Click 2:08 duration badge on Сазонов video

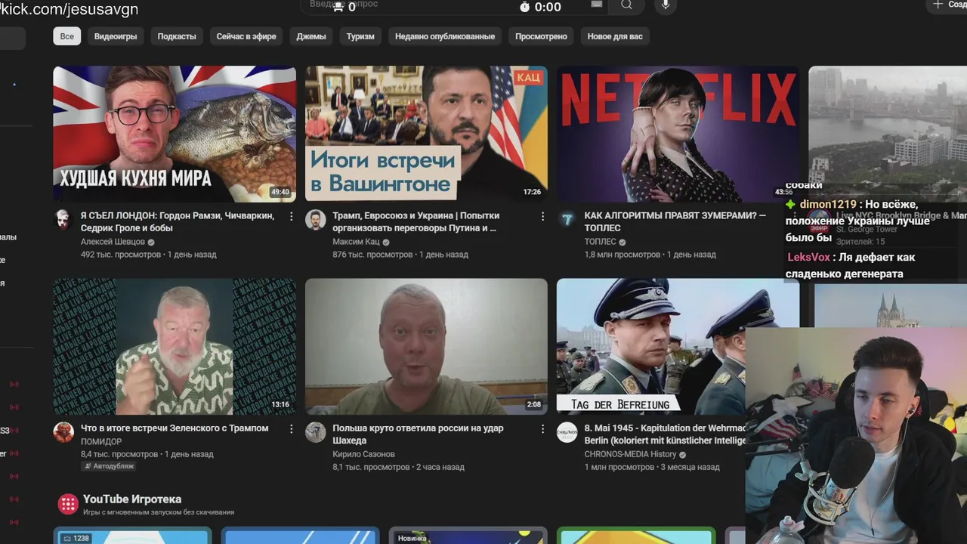click(x=534, y=404)
